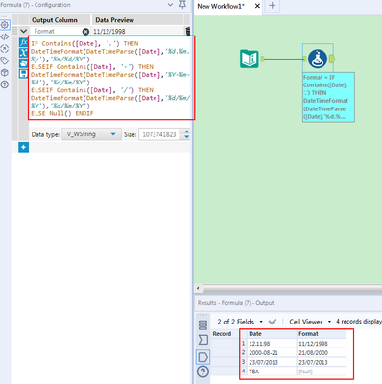Increase Size with the up stepper arrow

(x=187, y=132)
